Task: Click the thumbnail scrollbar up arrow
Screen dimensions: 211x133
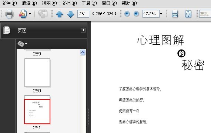Action: [x=83, y=52]
